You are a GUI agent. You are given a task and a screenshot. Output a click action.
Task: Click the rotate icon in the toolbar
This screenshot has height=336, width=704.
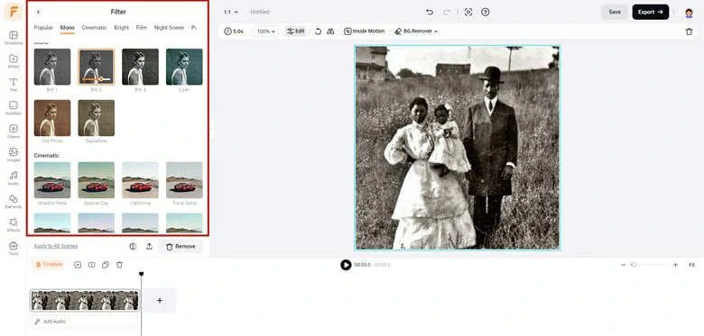[319, 32]
